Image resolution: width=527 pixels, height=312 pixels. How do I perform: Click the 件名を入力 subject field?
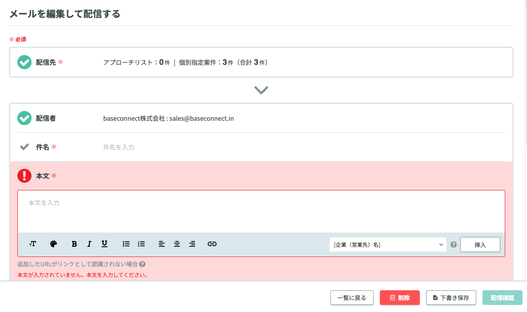[x=304, y=147]
